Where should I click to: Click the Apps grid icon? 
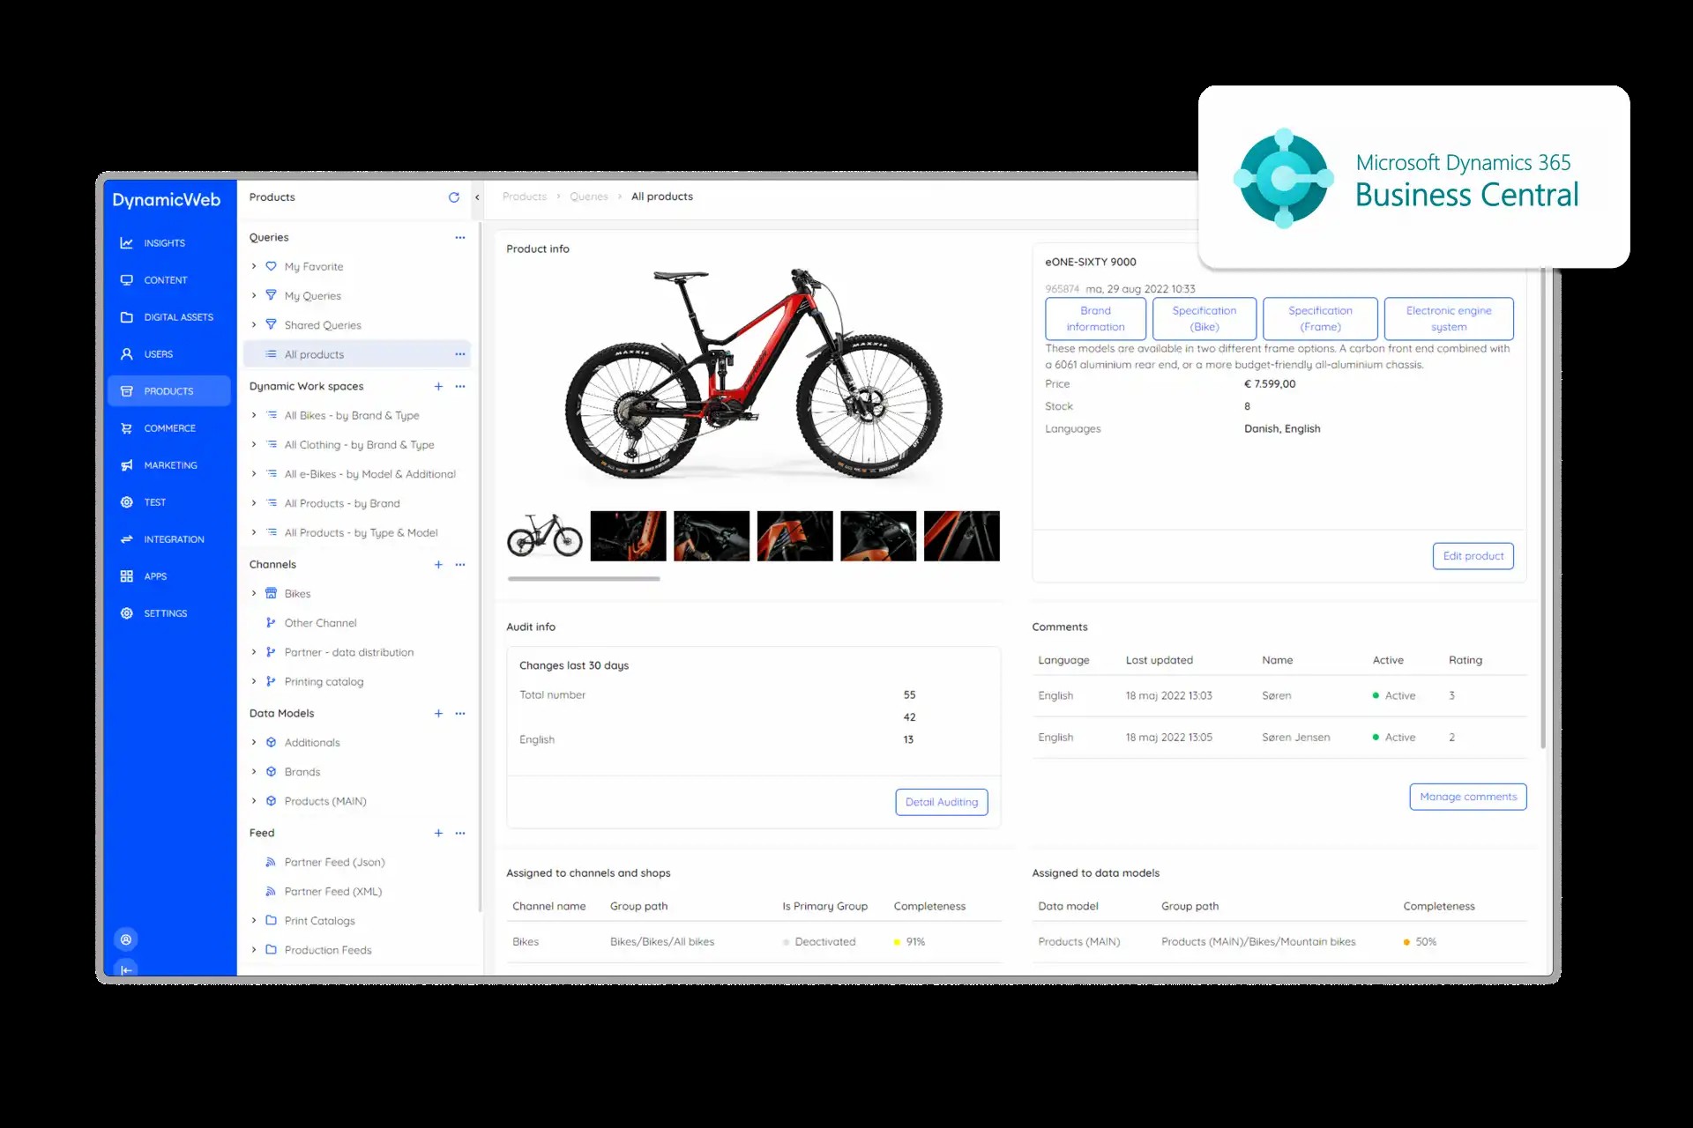(x=127, y=576)
